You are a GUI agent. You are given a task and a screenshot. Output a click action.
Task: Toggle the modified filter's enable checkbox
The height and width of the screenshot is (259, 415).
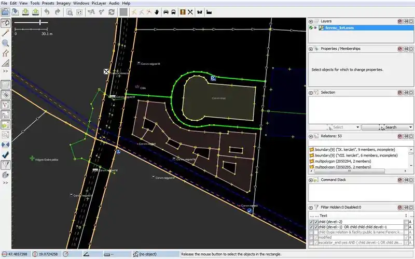click(x=311, y=237)
